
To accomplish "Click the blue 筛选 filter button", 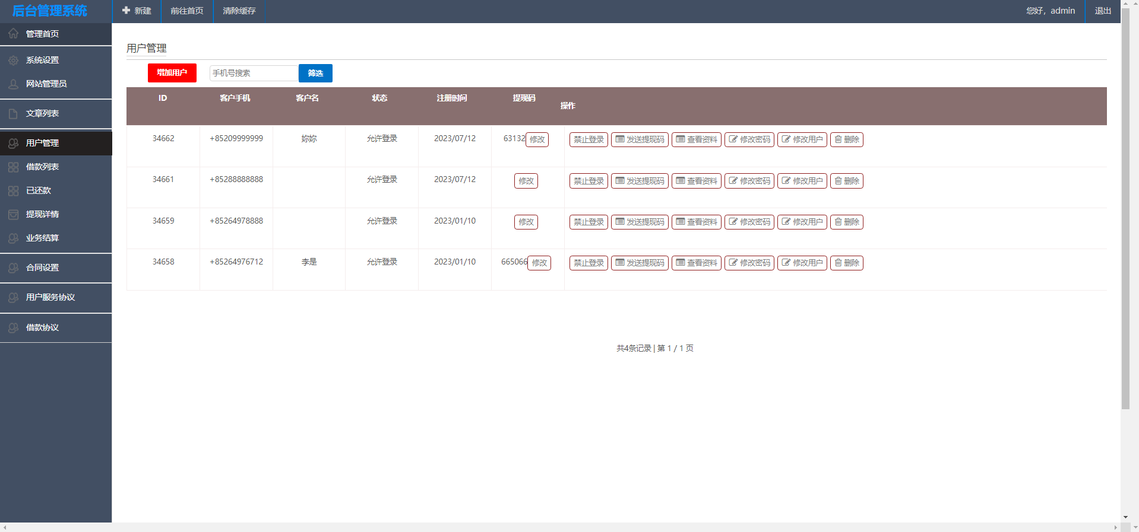I will click(x=315, y=73).
